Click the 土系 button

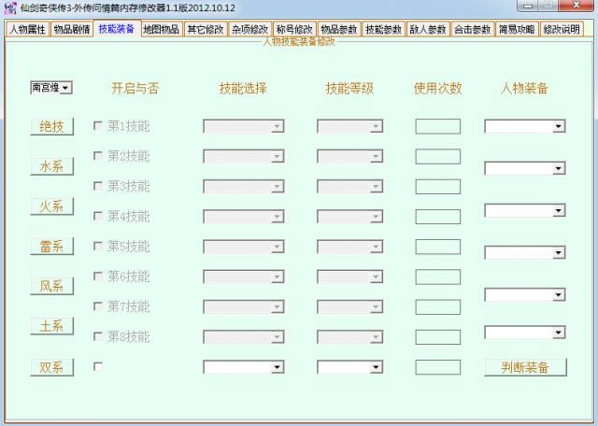click(x=52, y=326)
